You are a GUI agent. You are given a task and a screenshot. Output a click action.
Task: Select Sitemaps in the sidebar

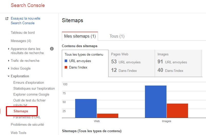tap(21, 111)
